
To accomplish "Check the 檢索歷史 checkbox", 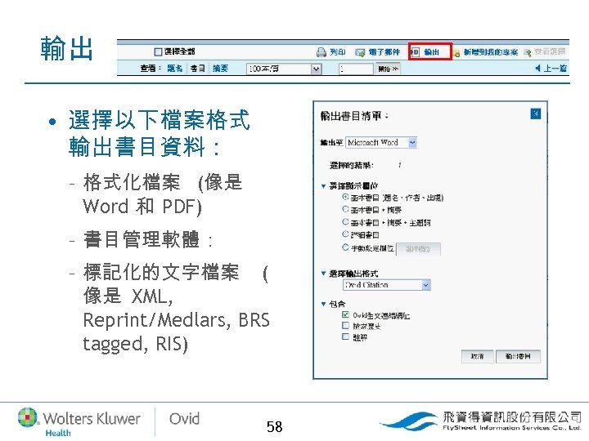I will [345, 326].
